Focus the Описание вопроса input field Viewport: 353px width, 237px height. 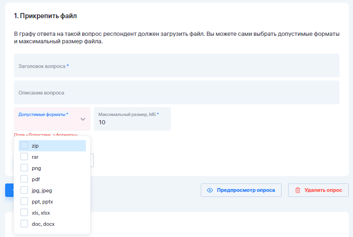176,93
